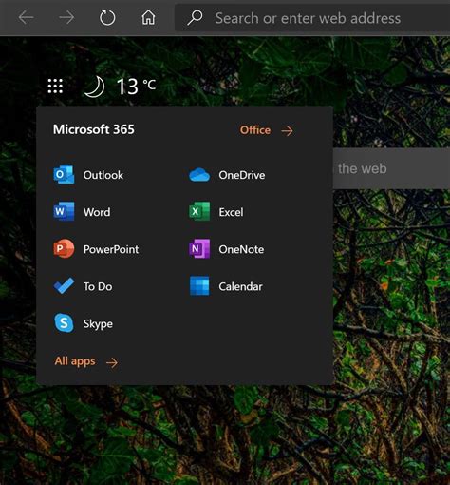Open the PowerPoint label
This screenshot has width=450, height=485.
(111, 249)
